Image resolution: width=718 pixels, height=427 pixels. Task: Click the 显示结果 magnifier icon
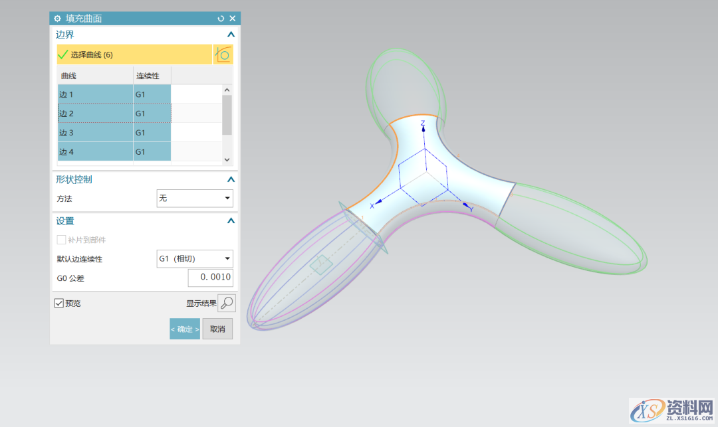point(227,303)
